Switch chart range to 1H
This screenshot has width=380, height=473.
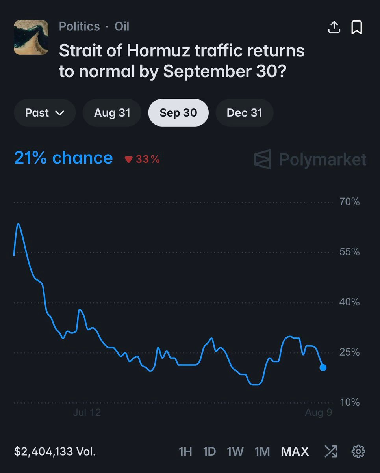point(185,451)
